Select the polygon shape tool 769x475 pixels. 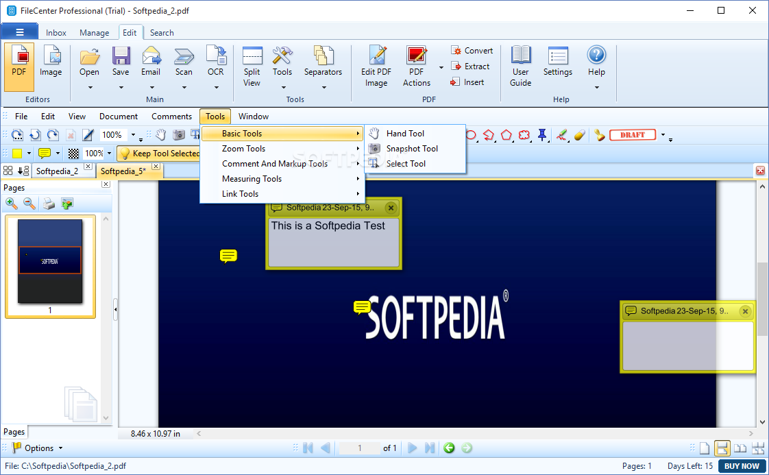coord(506,135)
